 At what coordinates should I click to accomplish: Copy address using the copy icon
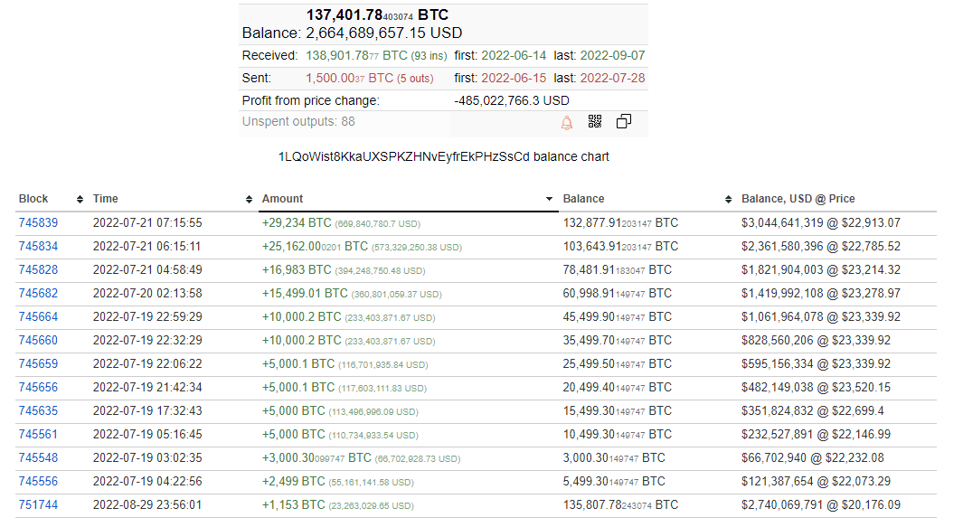click(623, 122)
